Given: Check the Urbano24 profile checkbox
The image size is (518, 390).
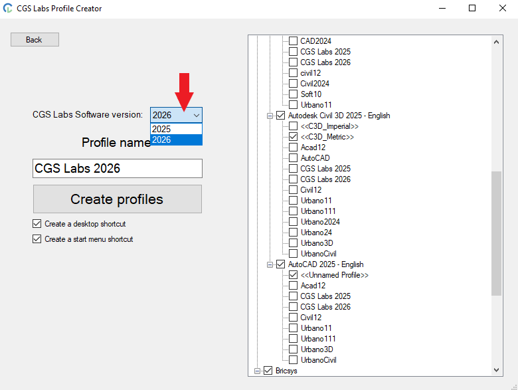Looking at the screenshot, I should coord(293,233).
